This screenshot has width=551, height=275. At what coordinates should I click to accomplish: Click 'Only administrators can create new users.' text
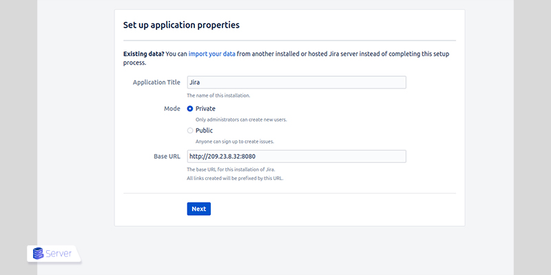coord(241,120)
